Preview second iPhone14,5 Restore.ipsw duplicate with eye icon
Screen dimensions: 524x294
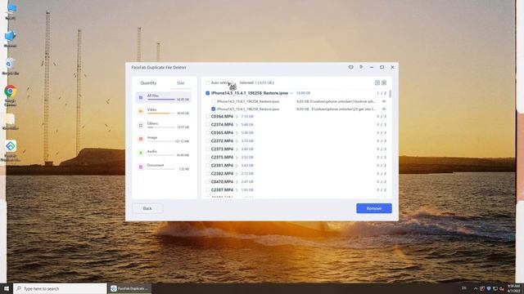[384, 109]
